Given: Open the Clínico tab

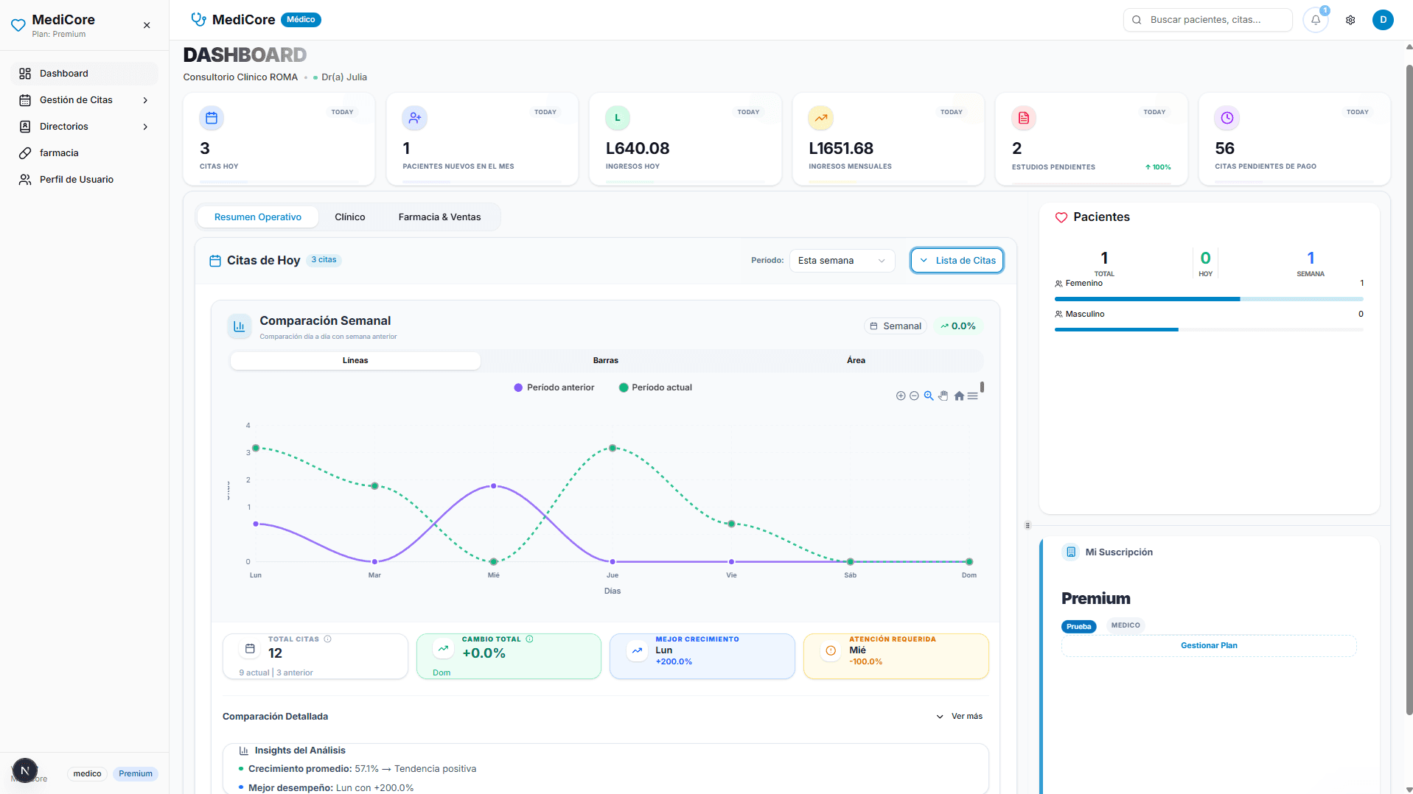Looking at the screenshot, I should pyautogui.click(x=350, y=217).
